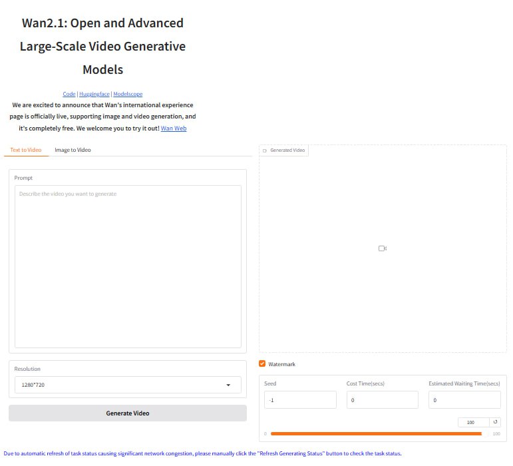
Task: Toggle the Watermark checkbox
Action: pos(262,364)
